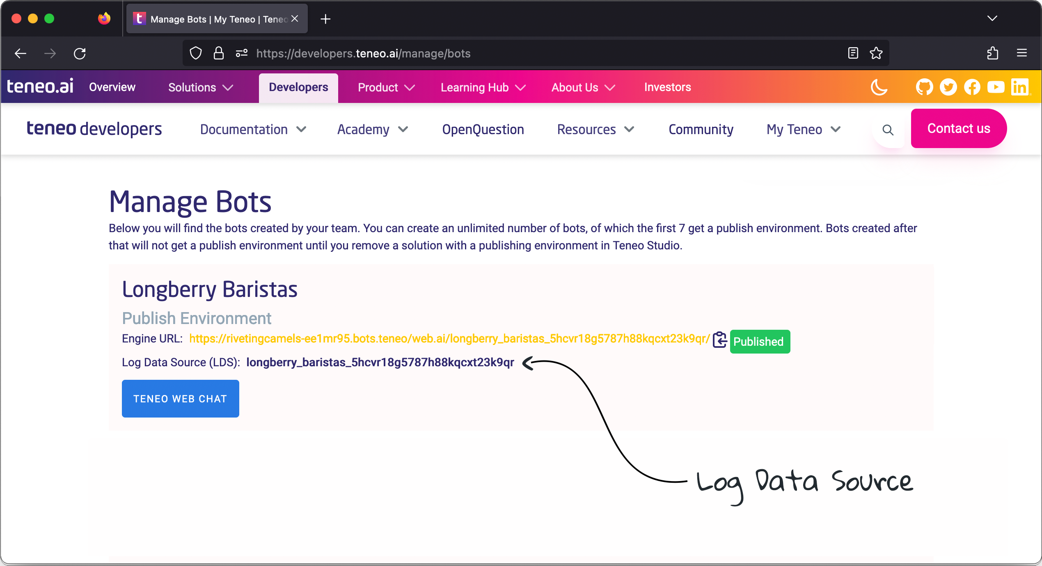
Task: Open the tracking protection shield icon
Action: click(196, 53)
